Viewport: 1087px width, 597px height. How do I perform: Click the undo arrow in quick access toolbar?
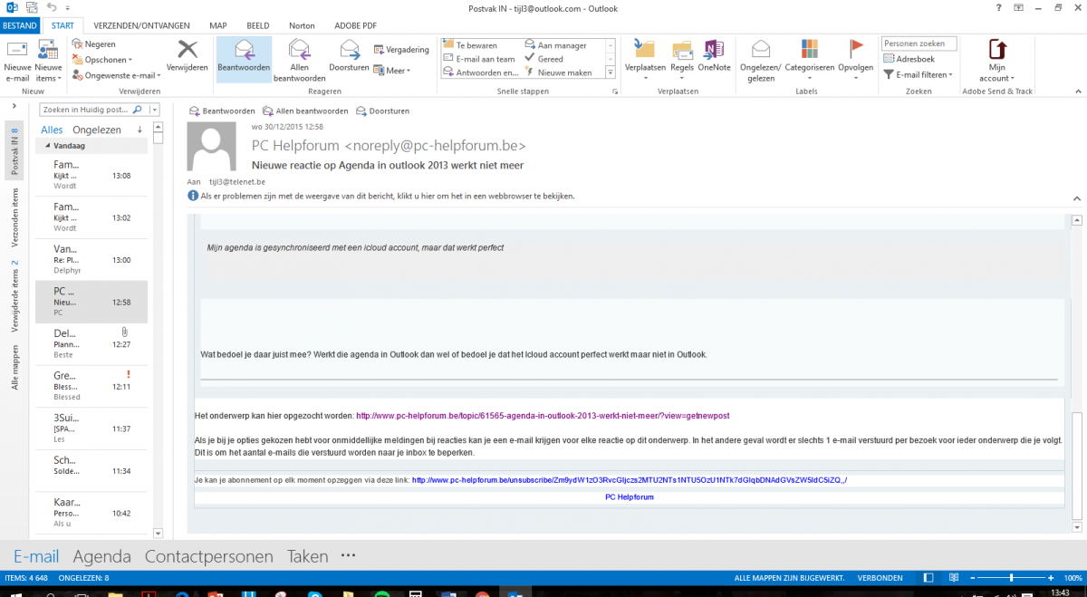(x=52, y=7)
